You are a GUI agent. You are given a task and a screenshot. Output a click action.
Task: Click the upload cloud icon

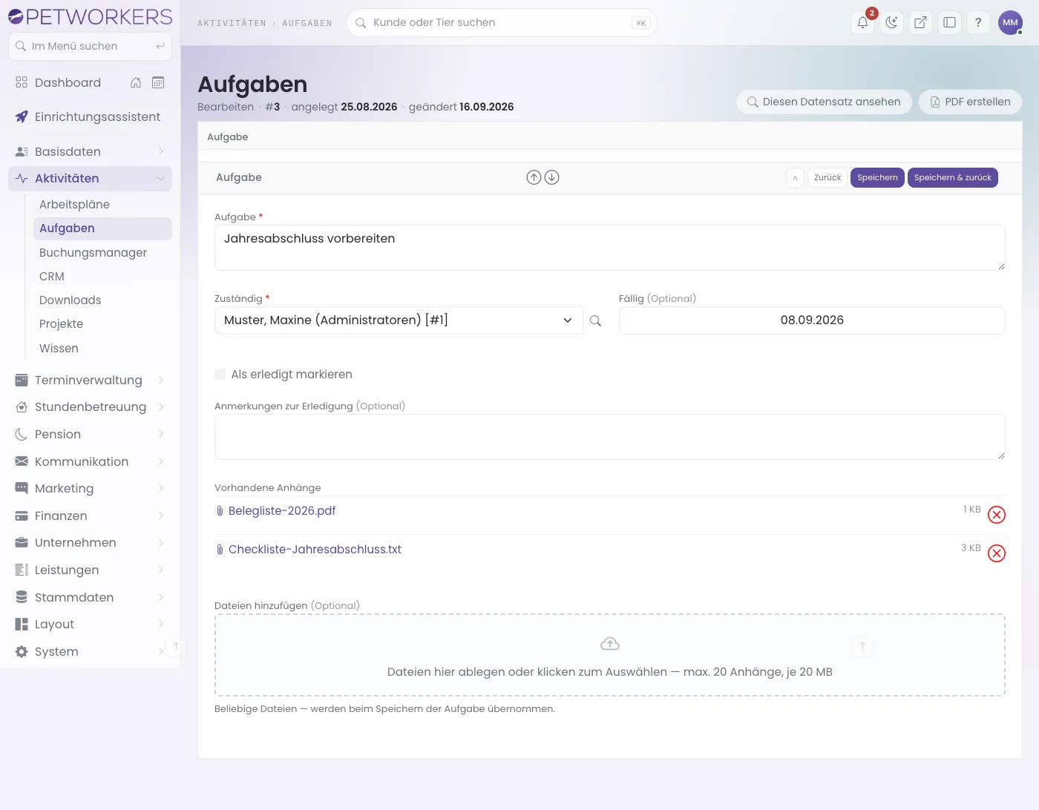coord(610,644)
